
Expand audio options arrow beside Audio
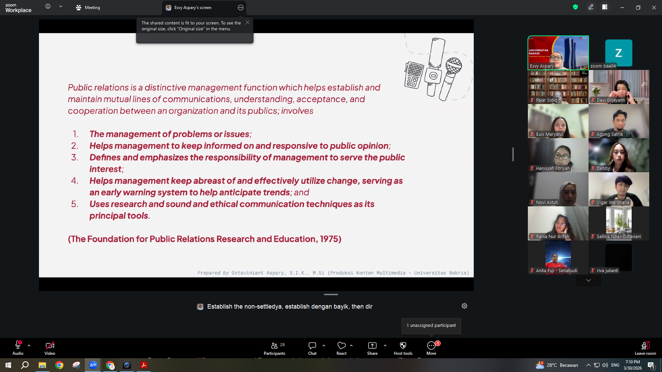click(x=29, y=345)
